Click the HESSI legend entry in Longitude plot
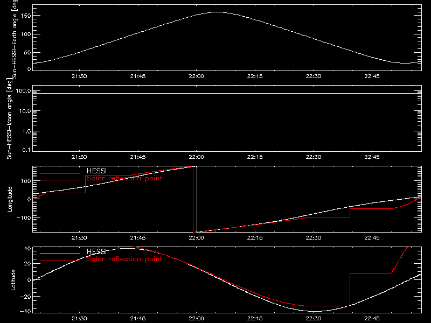The height and width of the screenshot is (323, 431). (x=96, y=171)
